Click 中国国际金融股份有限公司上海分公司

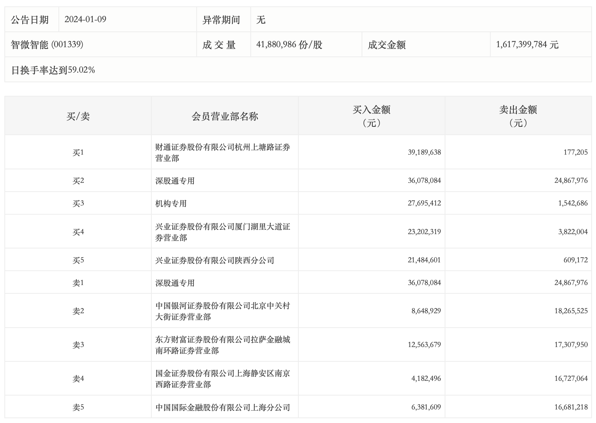(x=223, y=407)
